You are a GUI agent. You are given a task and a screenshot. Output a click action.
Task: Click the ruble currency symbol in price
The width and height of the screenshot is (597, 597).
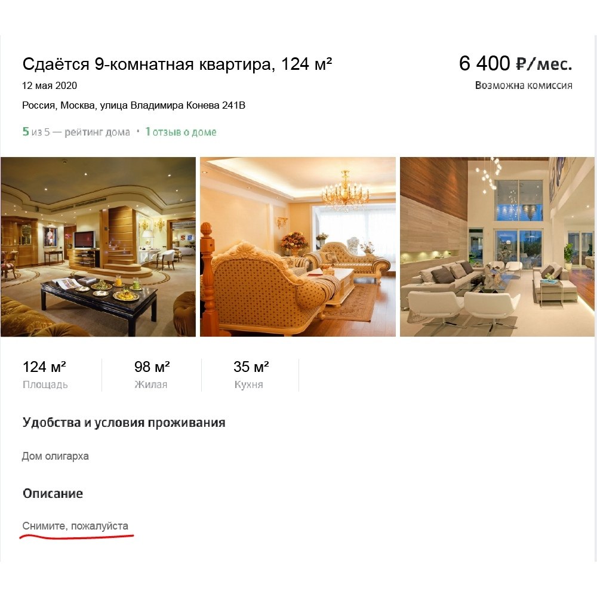[522, 64]
